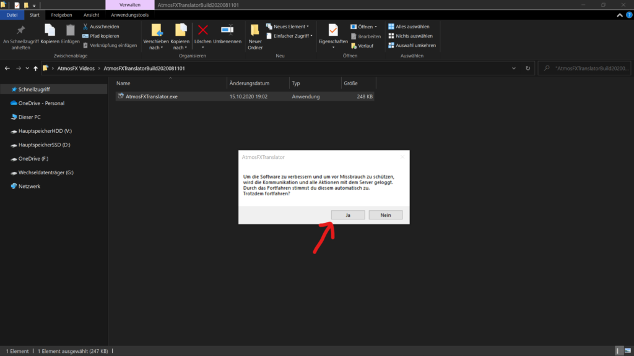The height and width of the screenshot is (356, 634).
Task: Open the Verlauf history command
Action: point(362,46)
